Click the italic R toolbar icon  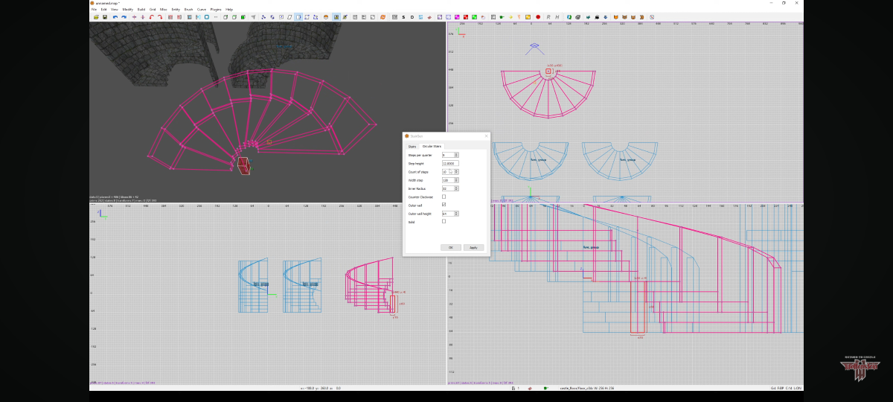(548, 16)
